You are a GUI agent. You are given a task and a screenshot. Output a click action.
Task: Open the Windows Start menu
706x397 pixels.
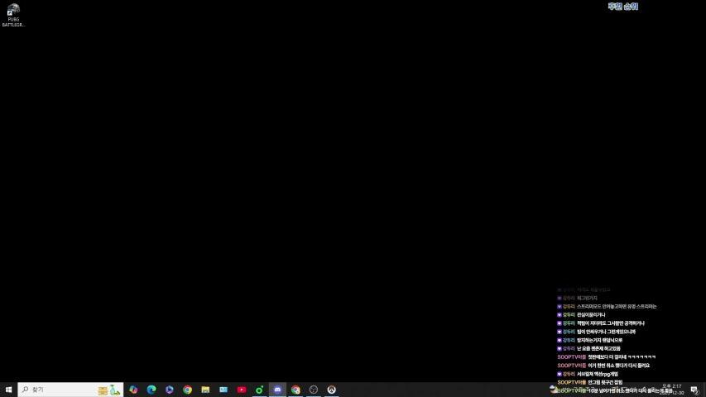[8, 390]
